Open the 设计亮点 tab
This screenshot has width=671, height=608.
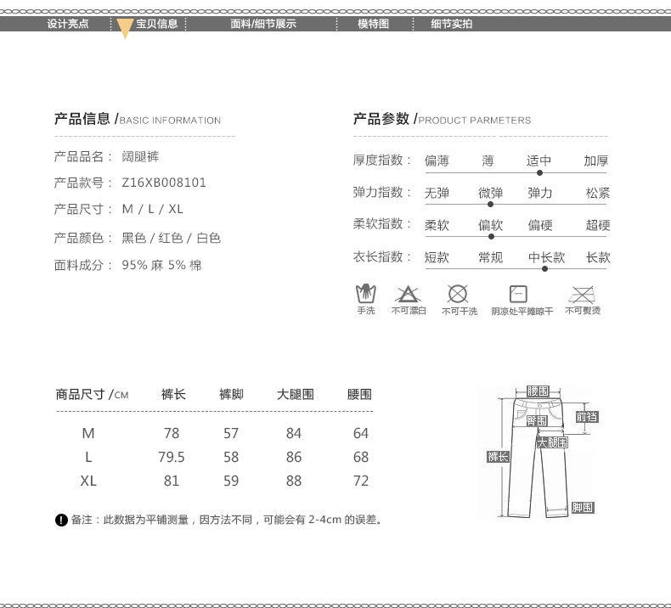[x=67, y=24]
